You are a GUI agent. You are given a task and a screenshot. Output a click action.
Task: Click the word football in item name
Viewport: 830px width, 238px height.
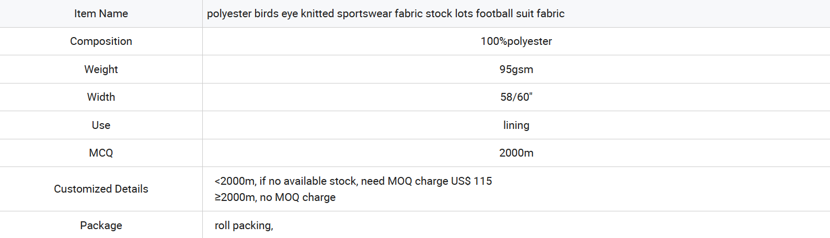click(x=494, y=14)
